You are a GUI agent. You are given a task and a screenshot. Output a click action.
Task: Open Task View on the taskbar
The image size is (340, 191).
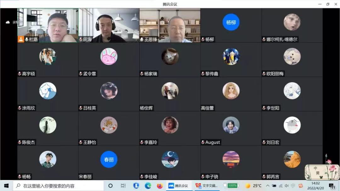coord(123,186)
